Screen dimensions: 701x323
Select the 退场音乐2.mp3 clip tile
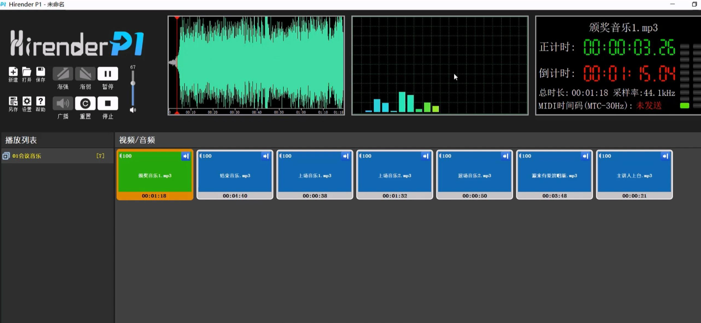[474, 175]
